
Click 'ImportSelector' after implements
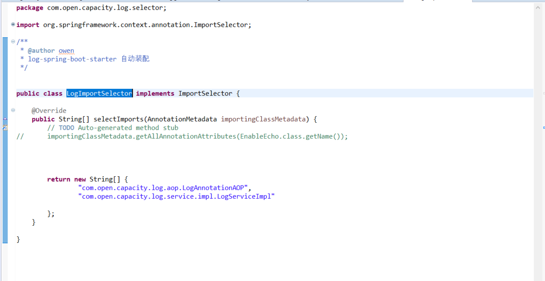[x=205, y=93]
